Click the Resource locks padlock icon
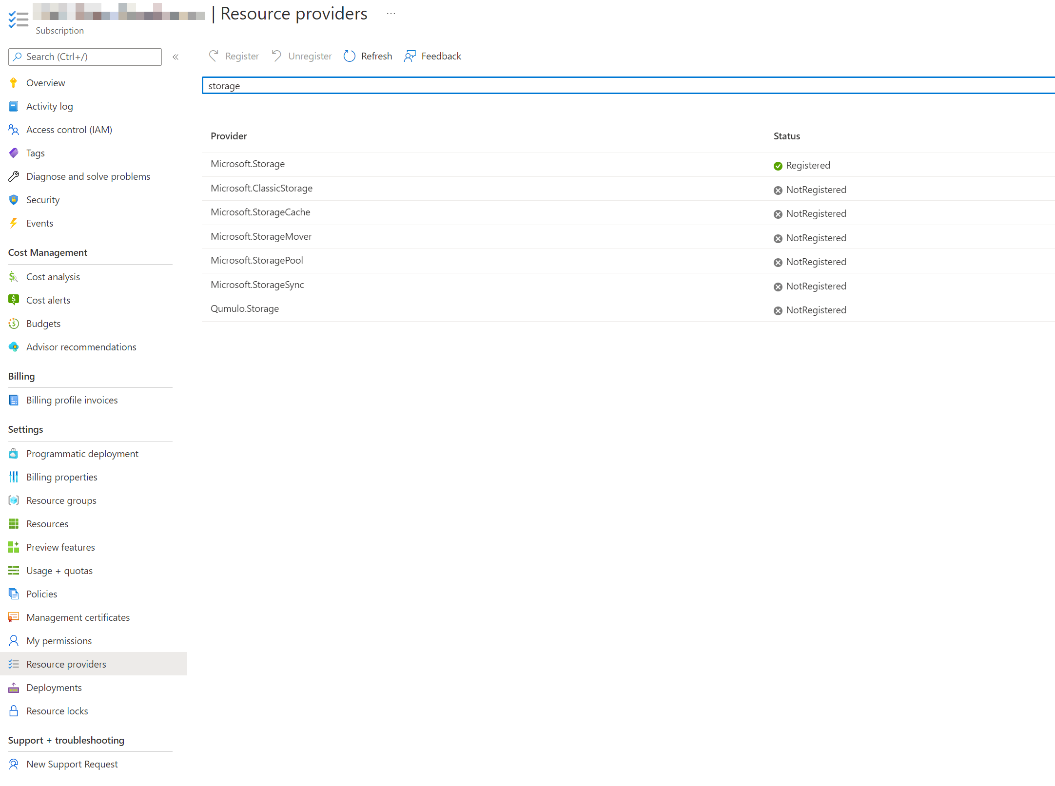This screenshot has width=1055, height=786. coord(14,711)
